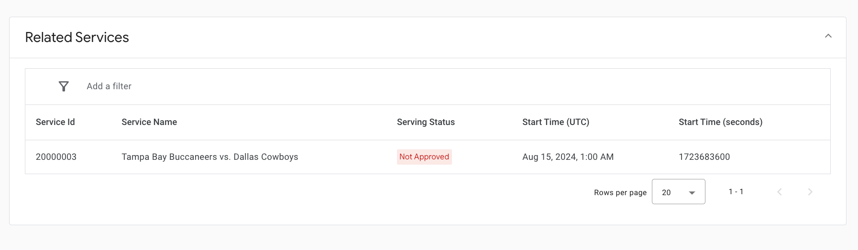The width and height of the screenshot is (858, 250).
Task: Open the rows per page dropdown showing 20
Action: [678, 192]
